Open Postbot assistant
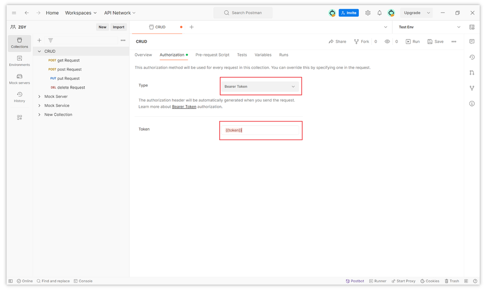This screenshot has width=485, height=291. tap(355, 281)
